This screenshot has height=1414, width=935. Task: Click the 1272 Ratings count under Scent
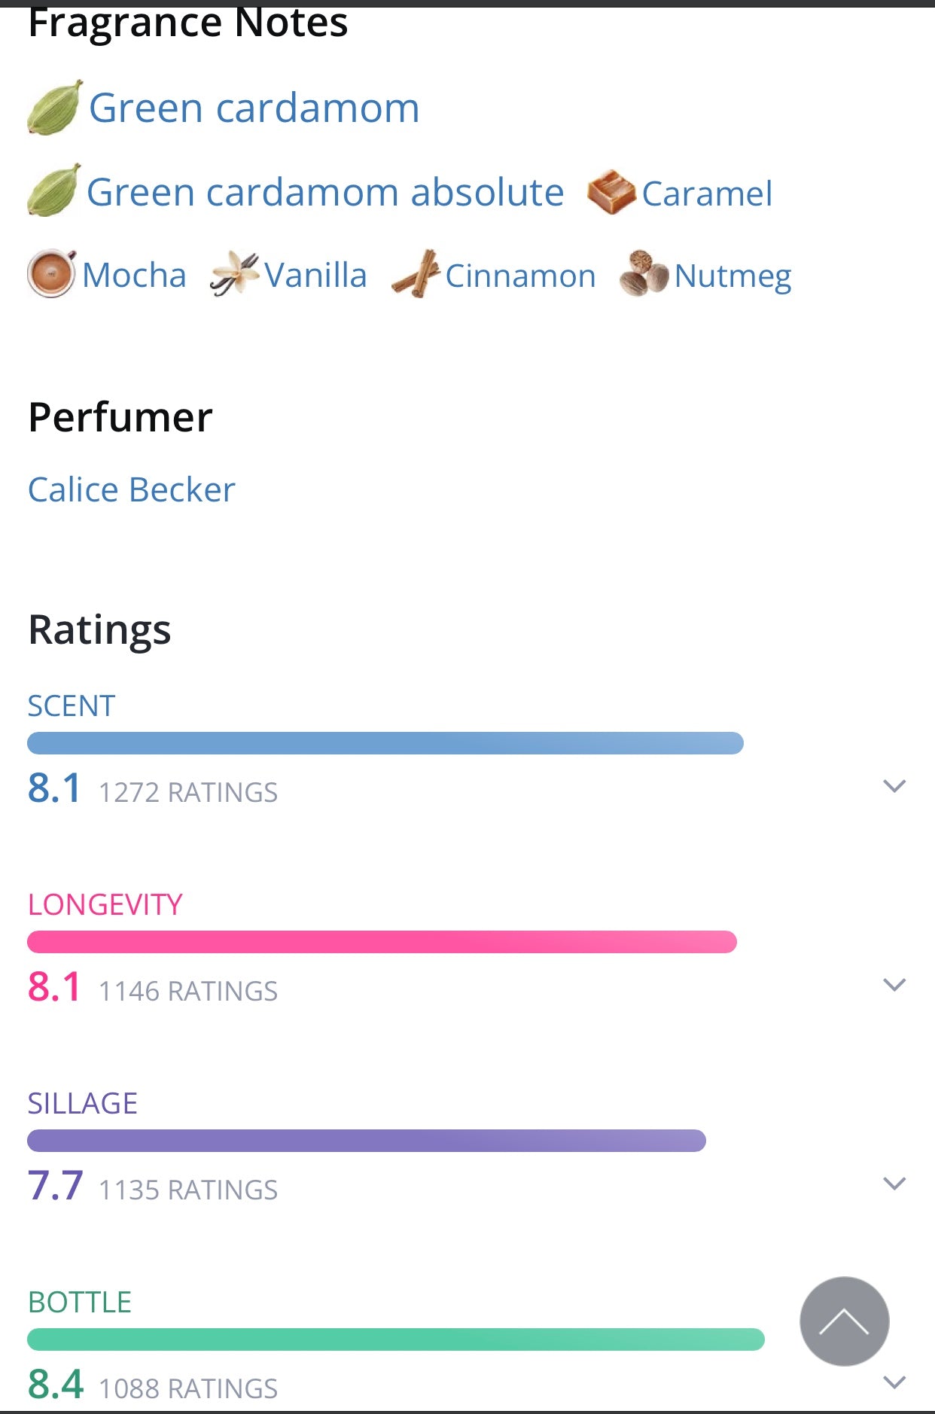click(188, 793)
